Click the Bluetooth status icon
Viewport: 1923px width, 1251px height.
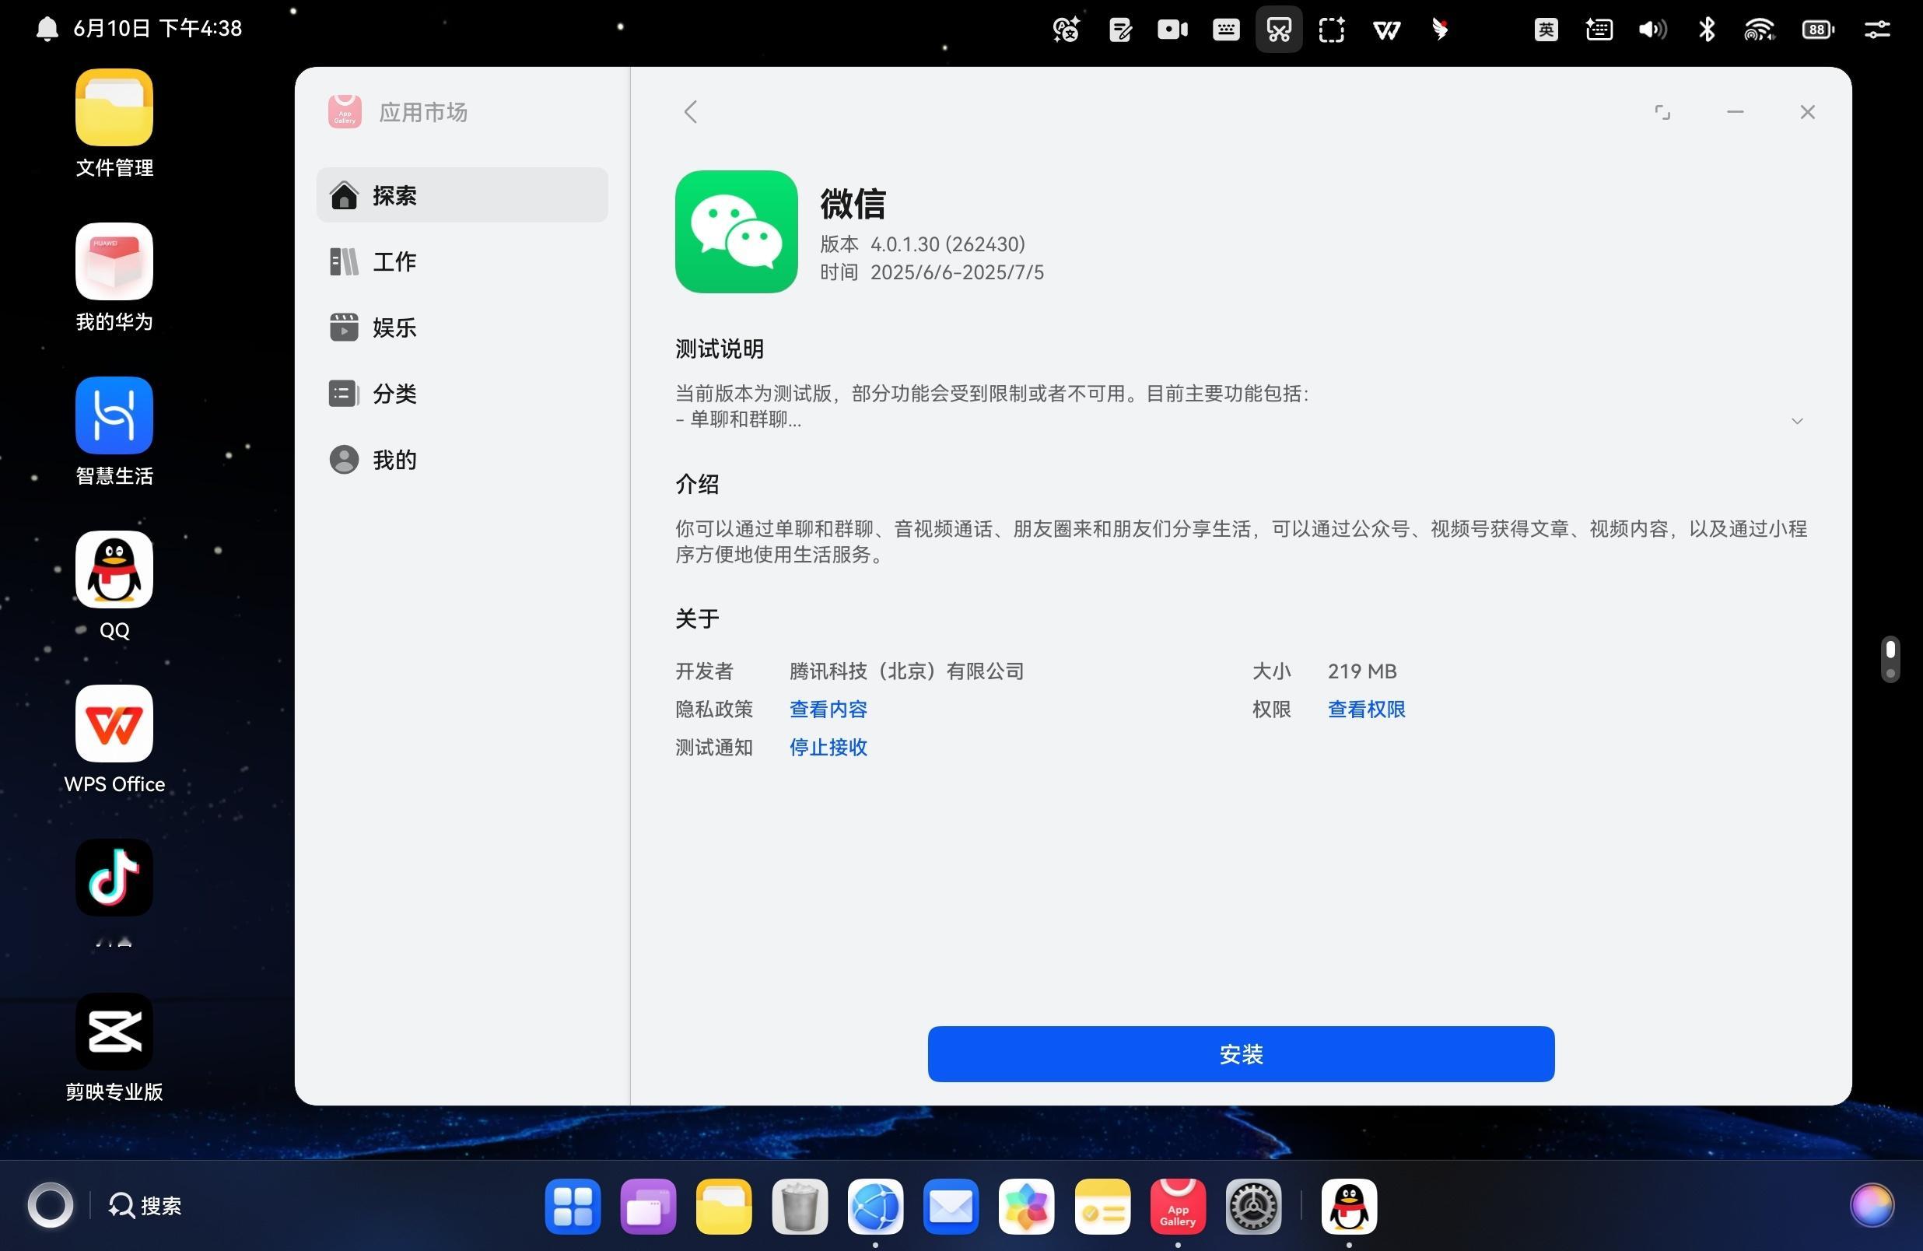[x=1707, y=30]
